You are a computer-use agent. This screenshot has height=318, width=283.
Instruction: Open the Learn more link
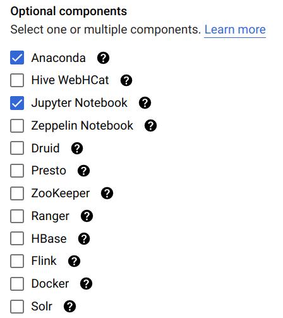pyautogui.click(x=235, y=30)
